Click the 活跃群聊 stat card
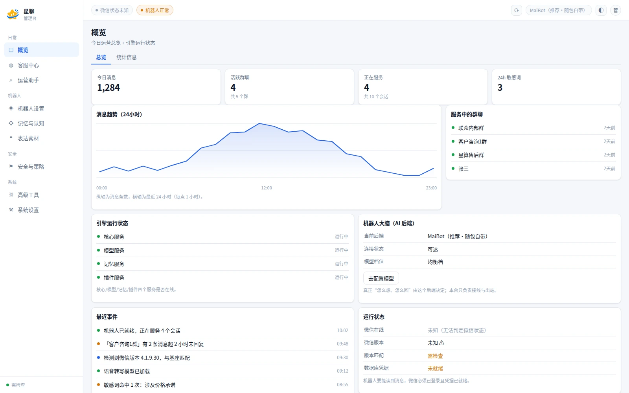 pos(289,87)
